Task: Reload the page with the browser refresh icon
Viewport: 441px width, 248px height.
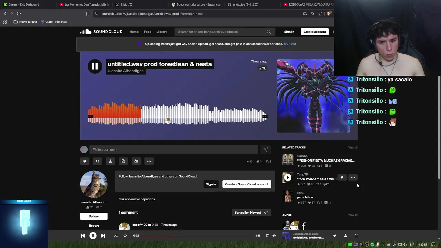Action: 19,14
